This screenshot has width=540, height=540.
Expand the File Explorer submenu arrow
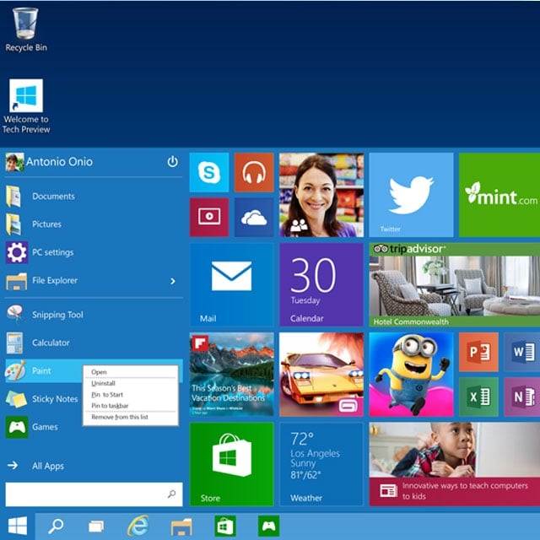pyautogui.click(x=172, y=281)
